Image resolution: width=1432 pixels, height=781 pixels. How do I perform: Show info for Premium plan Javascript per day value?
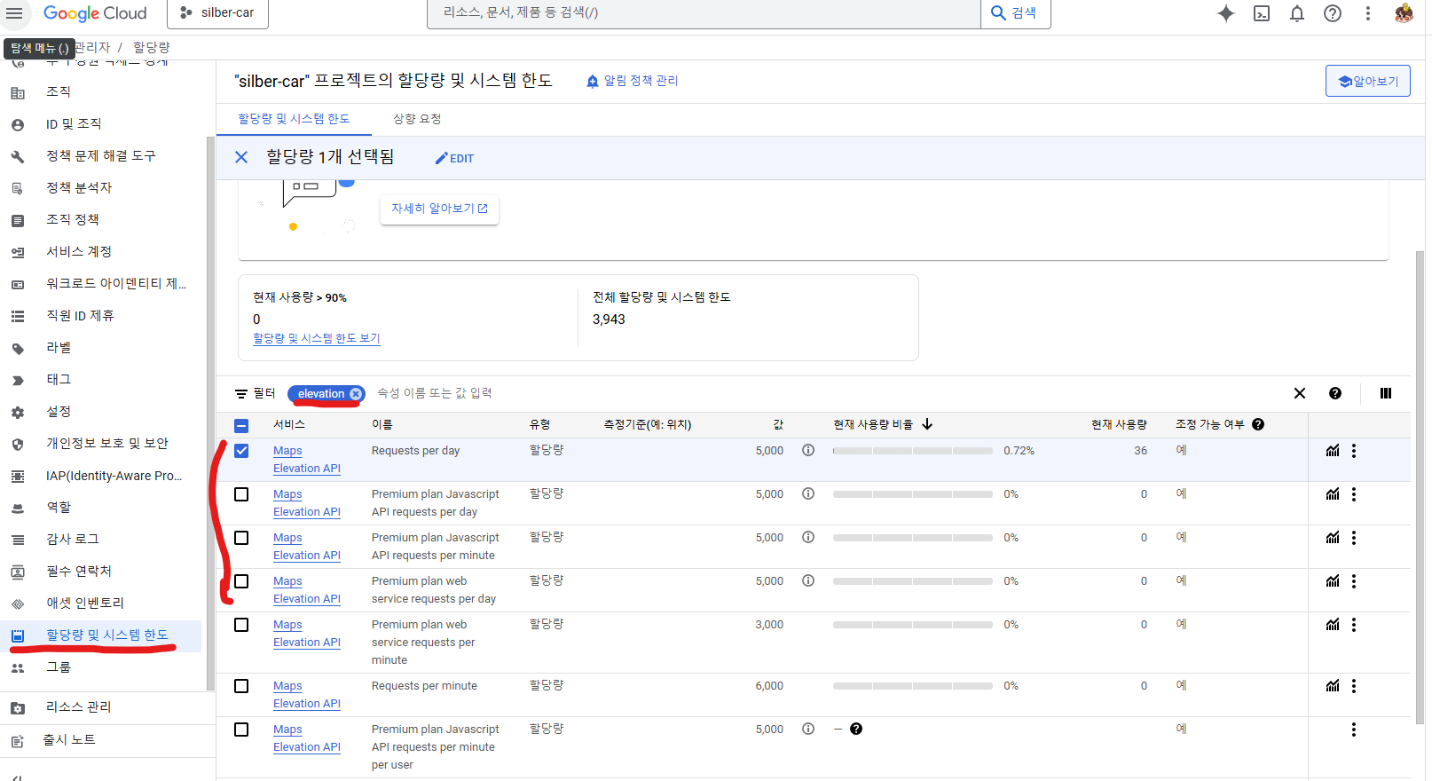(808, 493)
